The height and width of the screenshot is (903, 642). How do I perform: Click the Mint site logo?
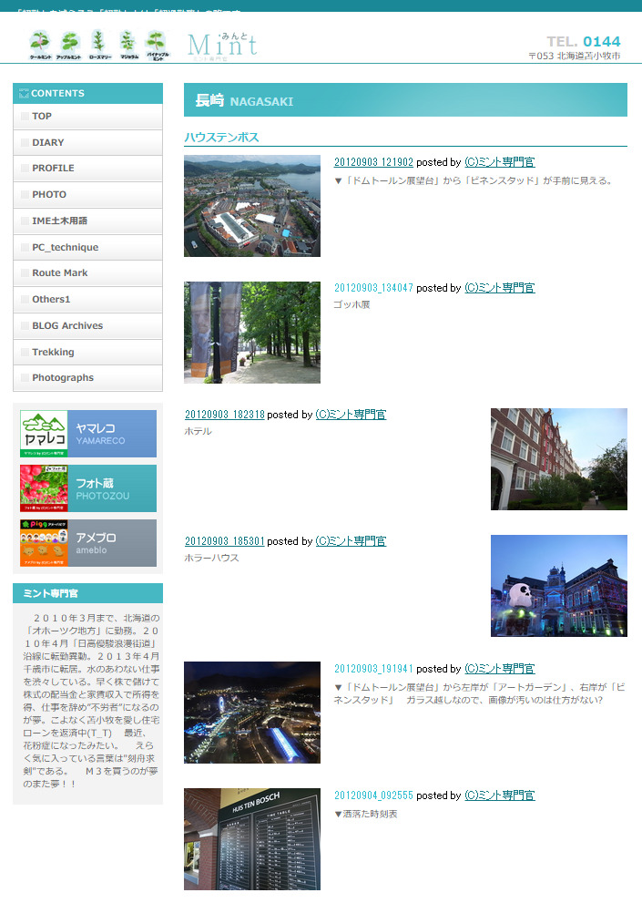pyautogui.click(x=221, y=45)
